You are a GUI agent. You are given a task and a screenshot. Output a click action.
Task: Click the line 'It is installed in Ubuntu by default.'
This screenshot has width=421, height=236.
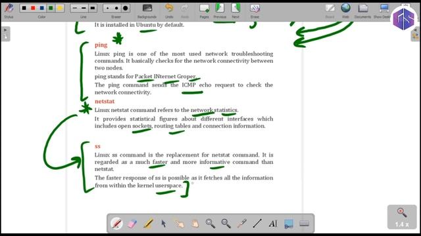tap(139, 25)
